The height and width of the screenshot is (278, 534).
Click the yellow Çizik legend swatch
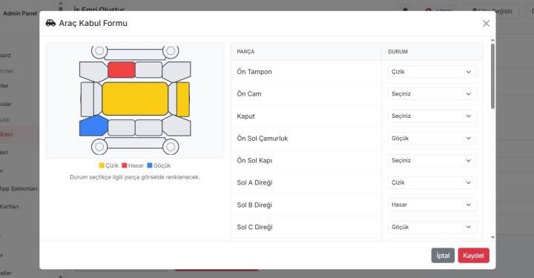click(102, 165)
